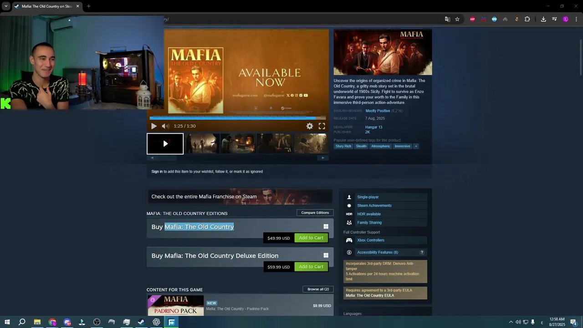Open video settings gear icon

point(310,126)
